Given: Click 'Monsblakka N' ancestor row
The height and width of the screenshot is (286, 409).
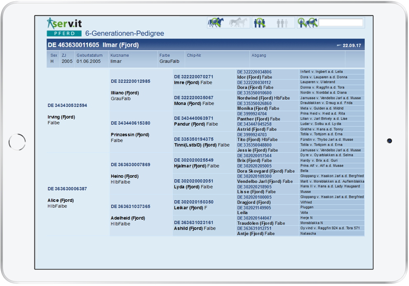Looking at the screenshot, I should click(331, 223).
